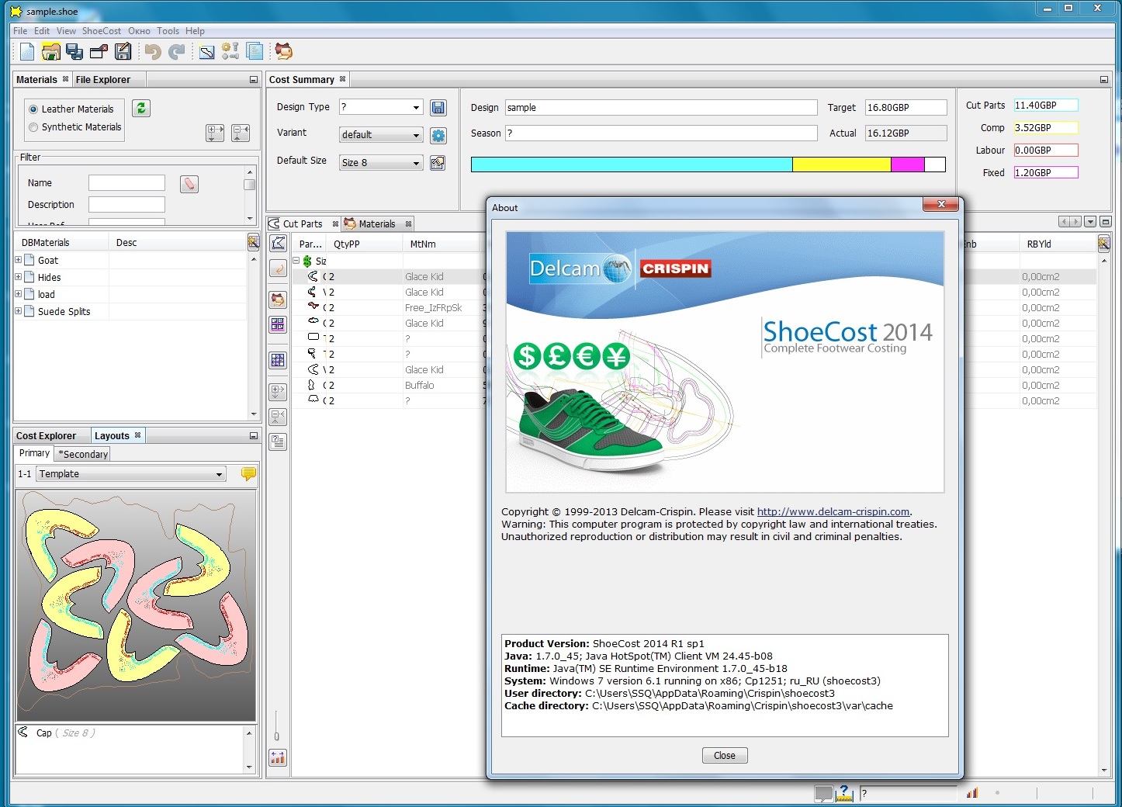The image size is (1122, 807).
Task: Click the Season input field
Action: pyautogui.click(x=661, y=133)
